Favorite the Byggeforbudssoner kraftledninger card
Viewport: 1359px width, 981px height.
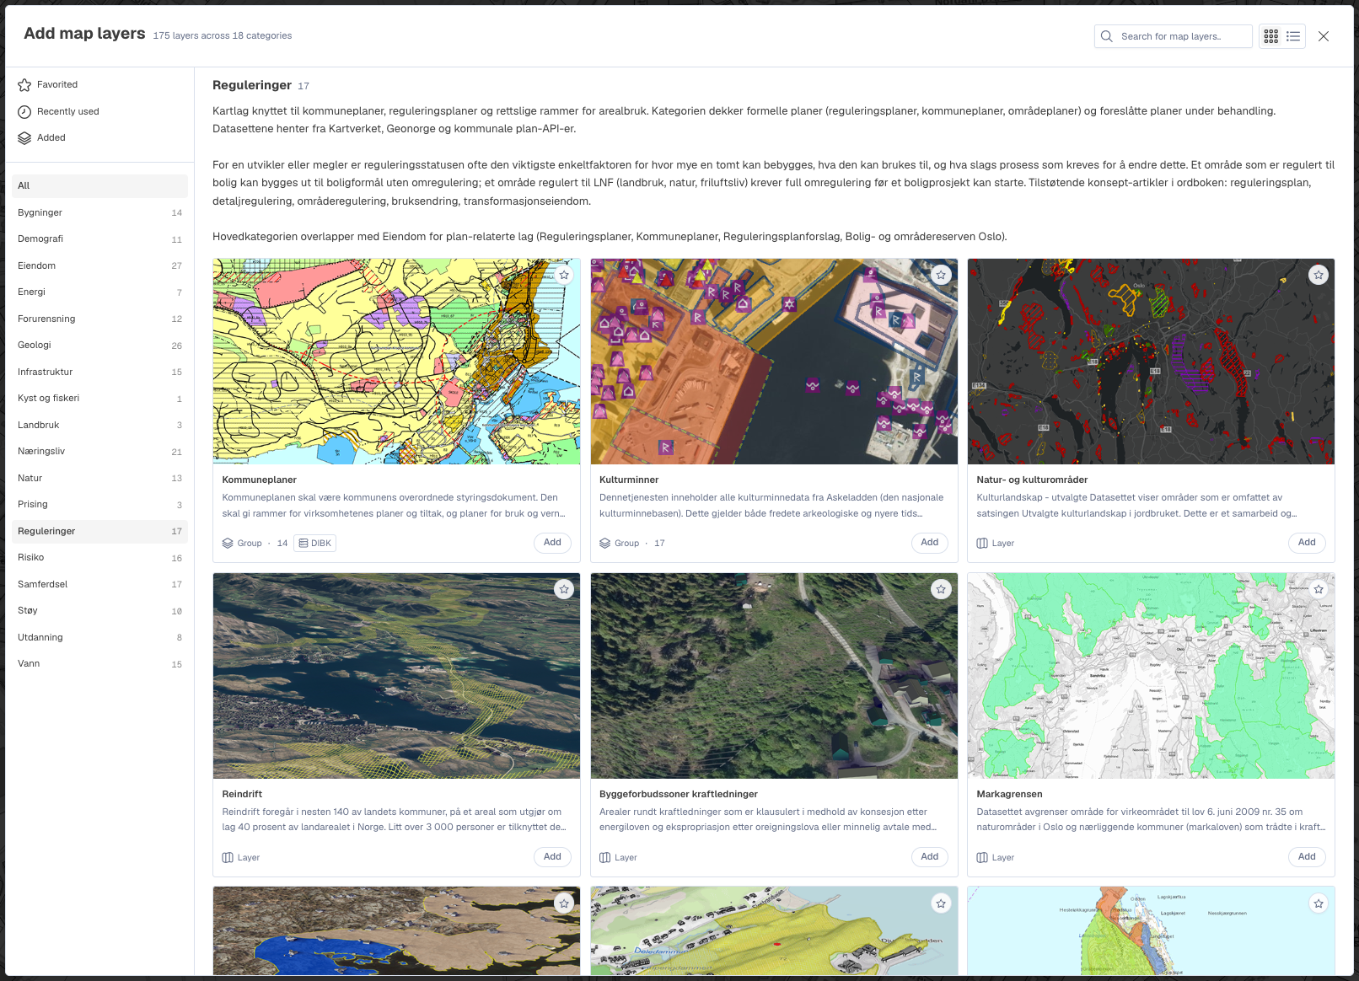click(x=941, y=589)
